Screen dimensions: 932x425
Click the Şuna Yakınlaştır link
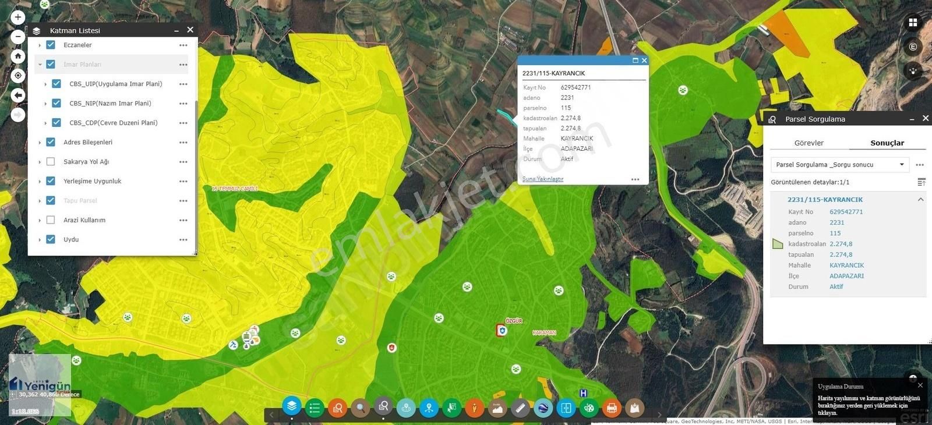(543, 179)
